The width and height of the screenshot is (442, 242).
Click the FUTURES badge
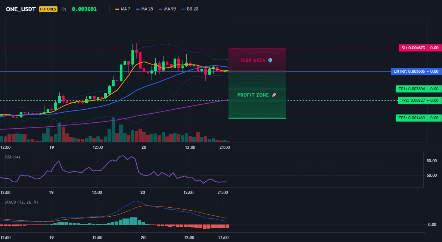pyautogui.click(x=48, y=9)
